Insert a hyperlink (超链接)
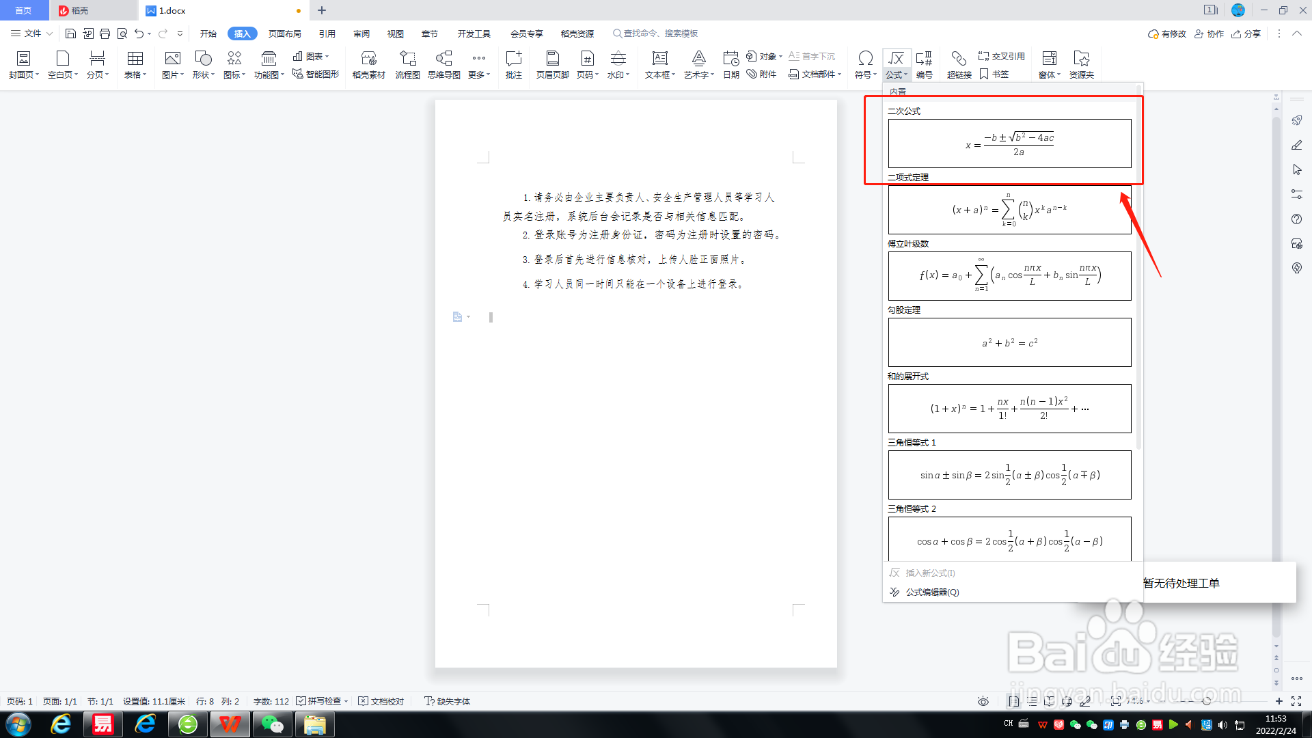 [x=959, y=65]
